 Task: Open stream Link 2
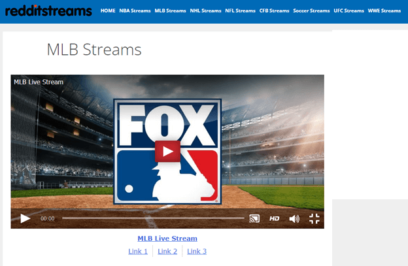coord(167,251)
